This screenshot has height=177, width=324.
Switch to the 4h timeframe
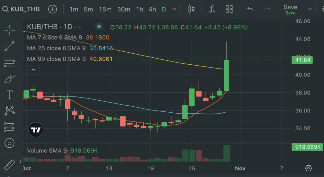coord(152,9)
